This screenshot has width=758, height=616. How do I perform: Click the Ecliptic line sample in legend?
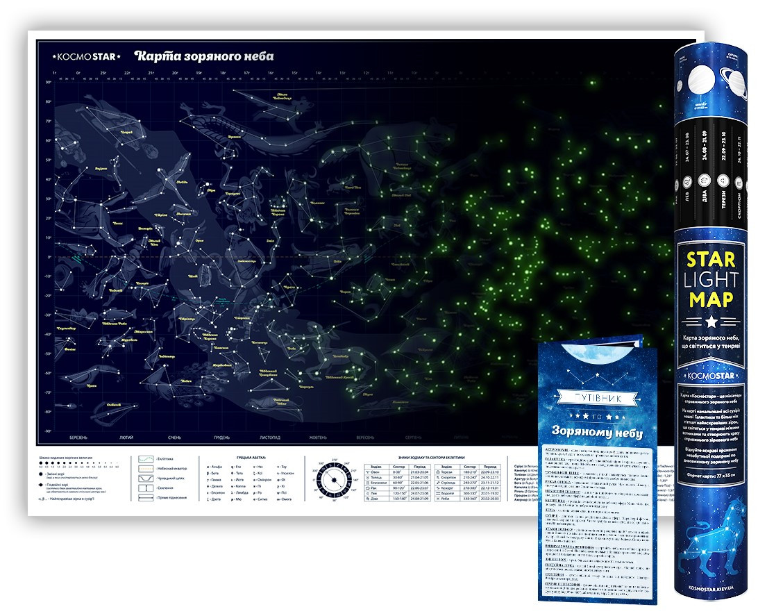[x=146, y=459]
